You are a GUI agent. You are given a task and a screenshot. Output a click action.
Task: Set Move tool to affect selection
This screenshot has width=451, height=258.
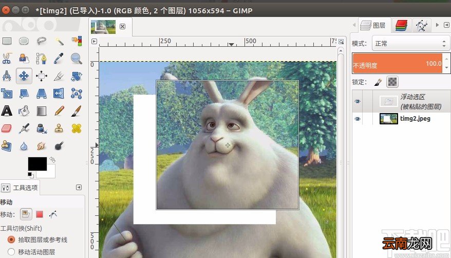[x=40, y=214]
